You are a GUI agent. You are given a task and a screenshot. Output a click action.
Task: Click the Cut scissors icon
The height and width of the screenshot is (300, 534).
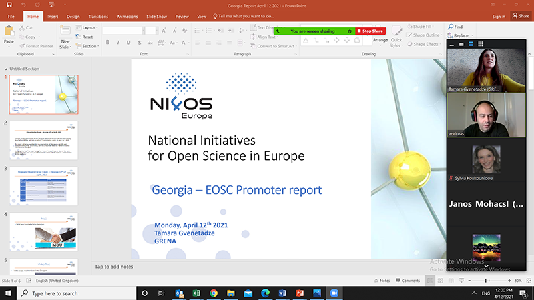click(22, 27)
